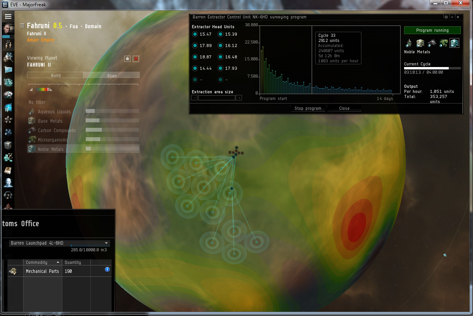Click the green Program running banner
473x316 pixels.
point(432,30)
